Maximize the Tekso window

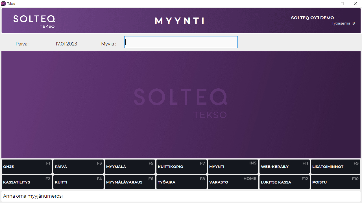[x=343, y=4]
